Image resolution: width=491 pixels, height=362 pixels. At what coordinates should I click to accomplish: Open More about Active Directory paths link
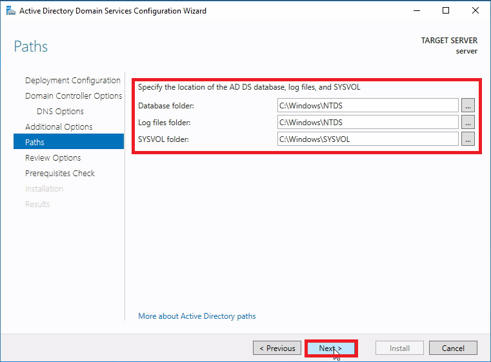click(x=197, y=316)
